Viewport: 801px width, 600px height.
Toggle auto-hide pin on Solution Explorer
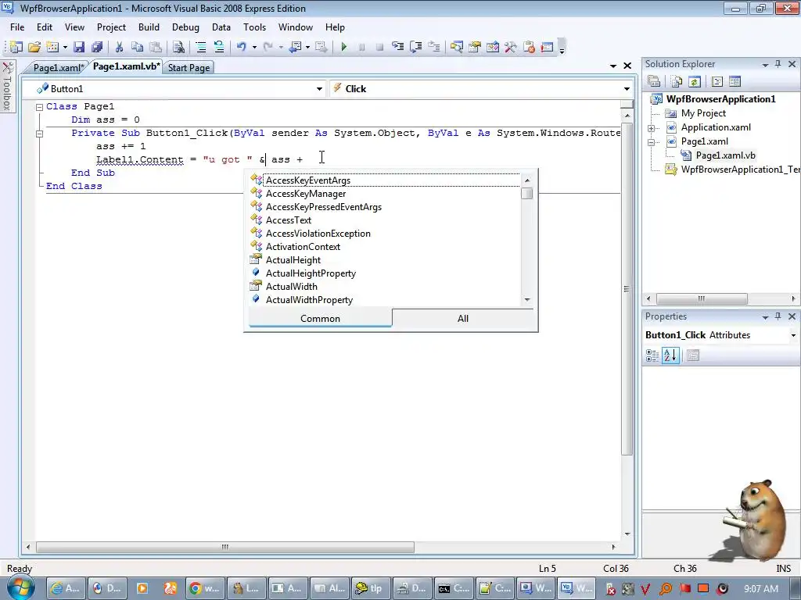(778, 64)
